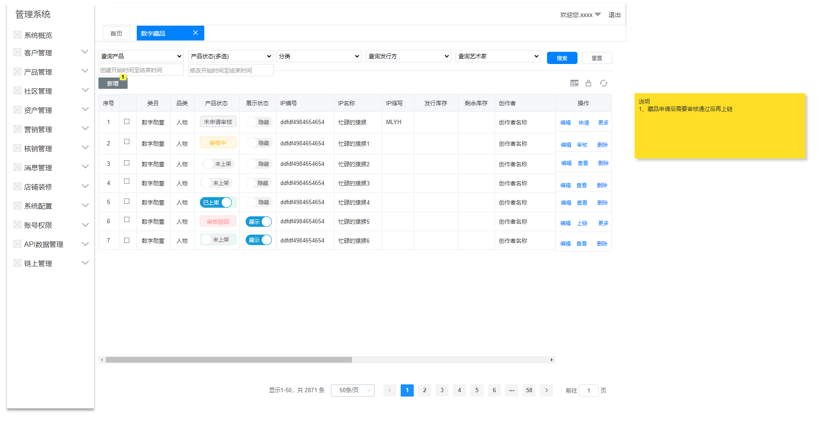This screenshot has width=824, height=434.
Task: Click 退出 to log out
Action: [x=615, y=15]
